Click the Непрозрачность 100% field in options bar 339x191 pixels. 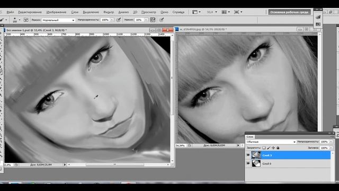[x=105, y=20]
